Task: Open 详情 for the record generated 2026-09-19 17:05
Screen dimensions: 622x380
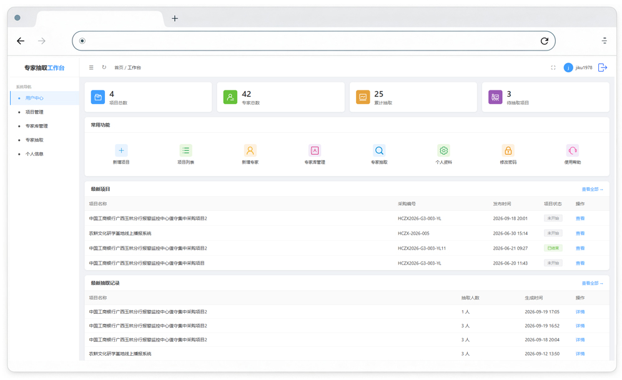Action: coord(580,312)
